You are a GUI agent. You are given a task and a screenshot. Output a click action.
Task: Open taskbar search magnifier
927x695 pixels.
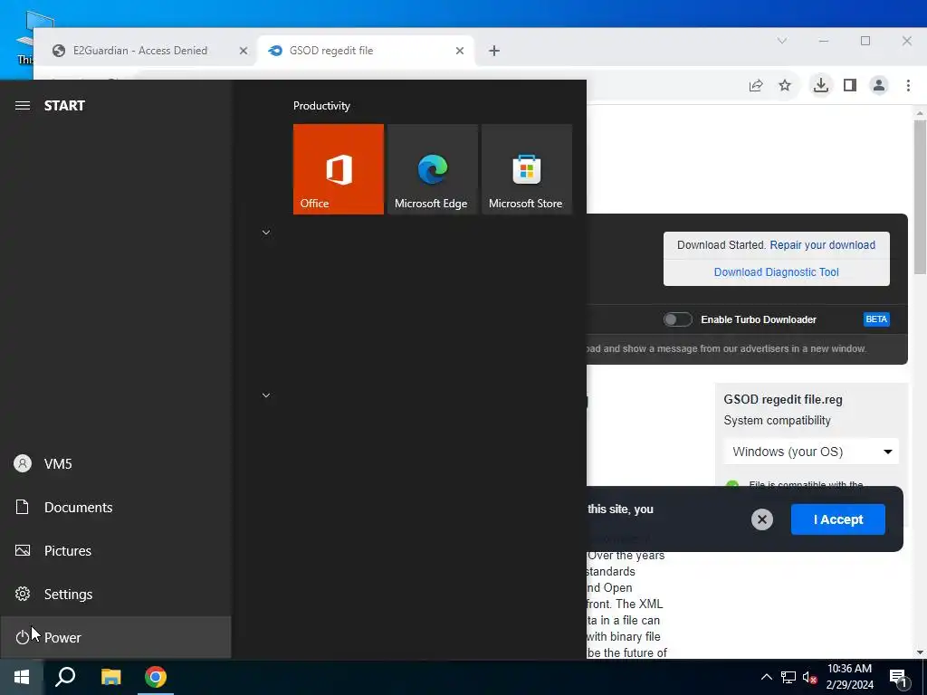65,677
